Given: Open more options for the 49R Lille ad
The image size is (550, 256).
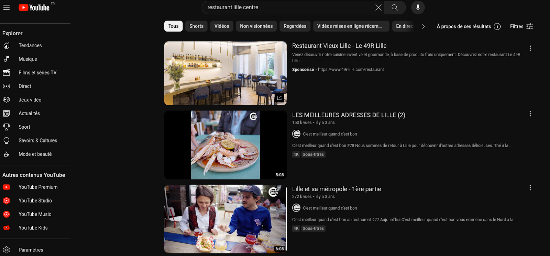Looking at the screenshot, I should pos(530,48).
